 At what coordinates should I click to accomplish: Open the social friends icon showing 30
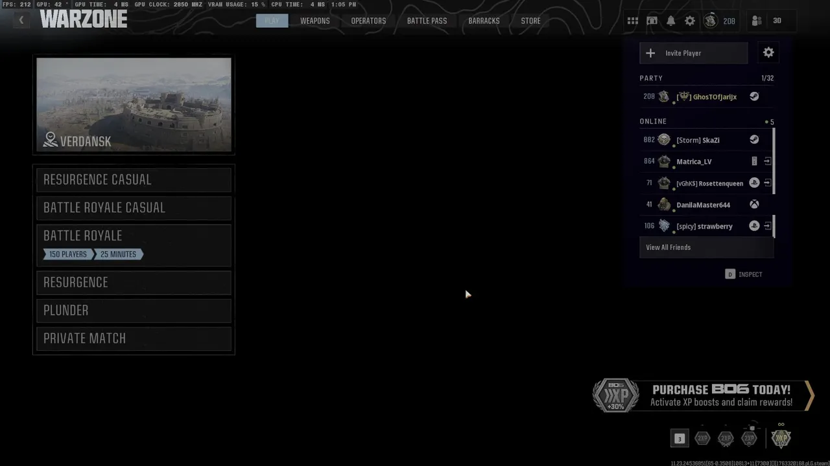pos(757,21)
